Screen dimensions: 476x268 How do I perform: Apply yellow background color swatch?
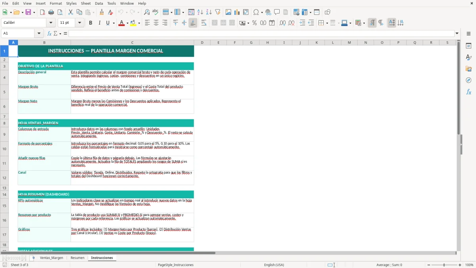133,23
